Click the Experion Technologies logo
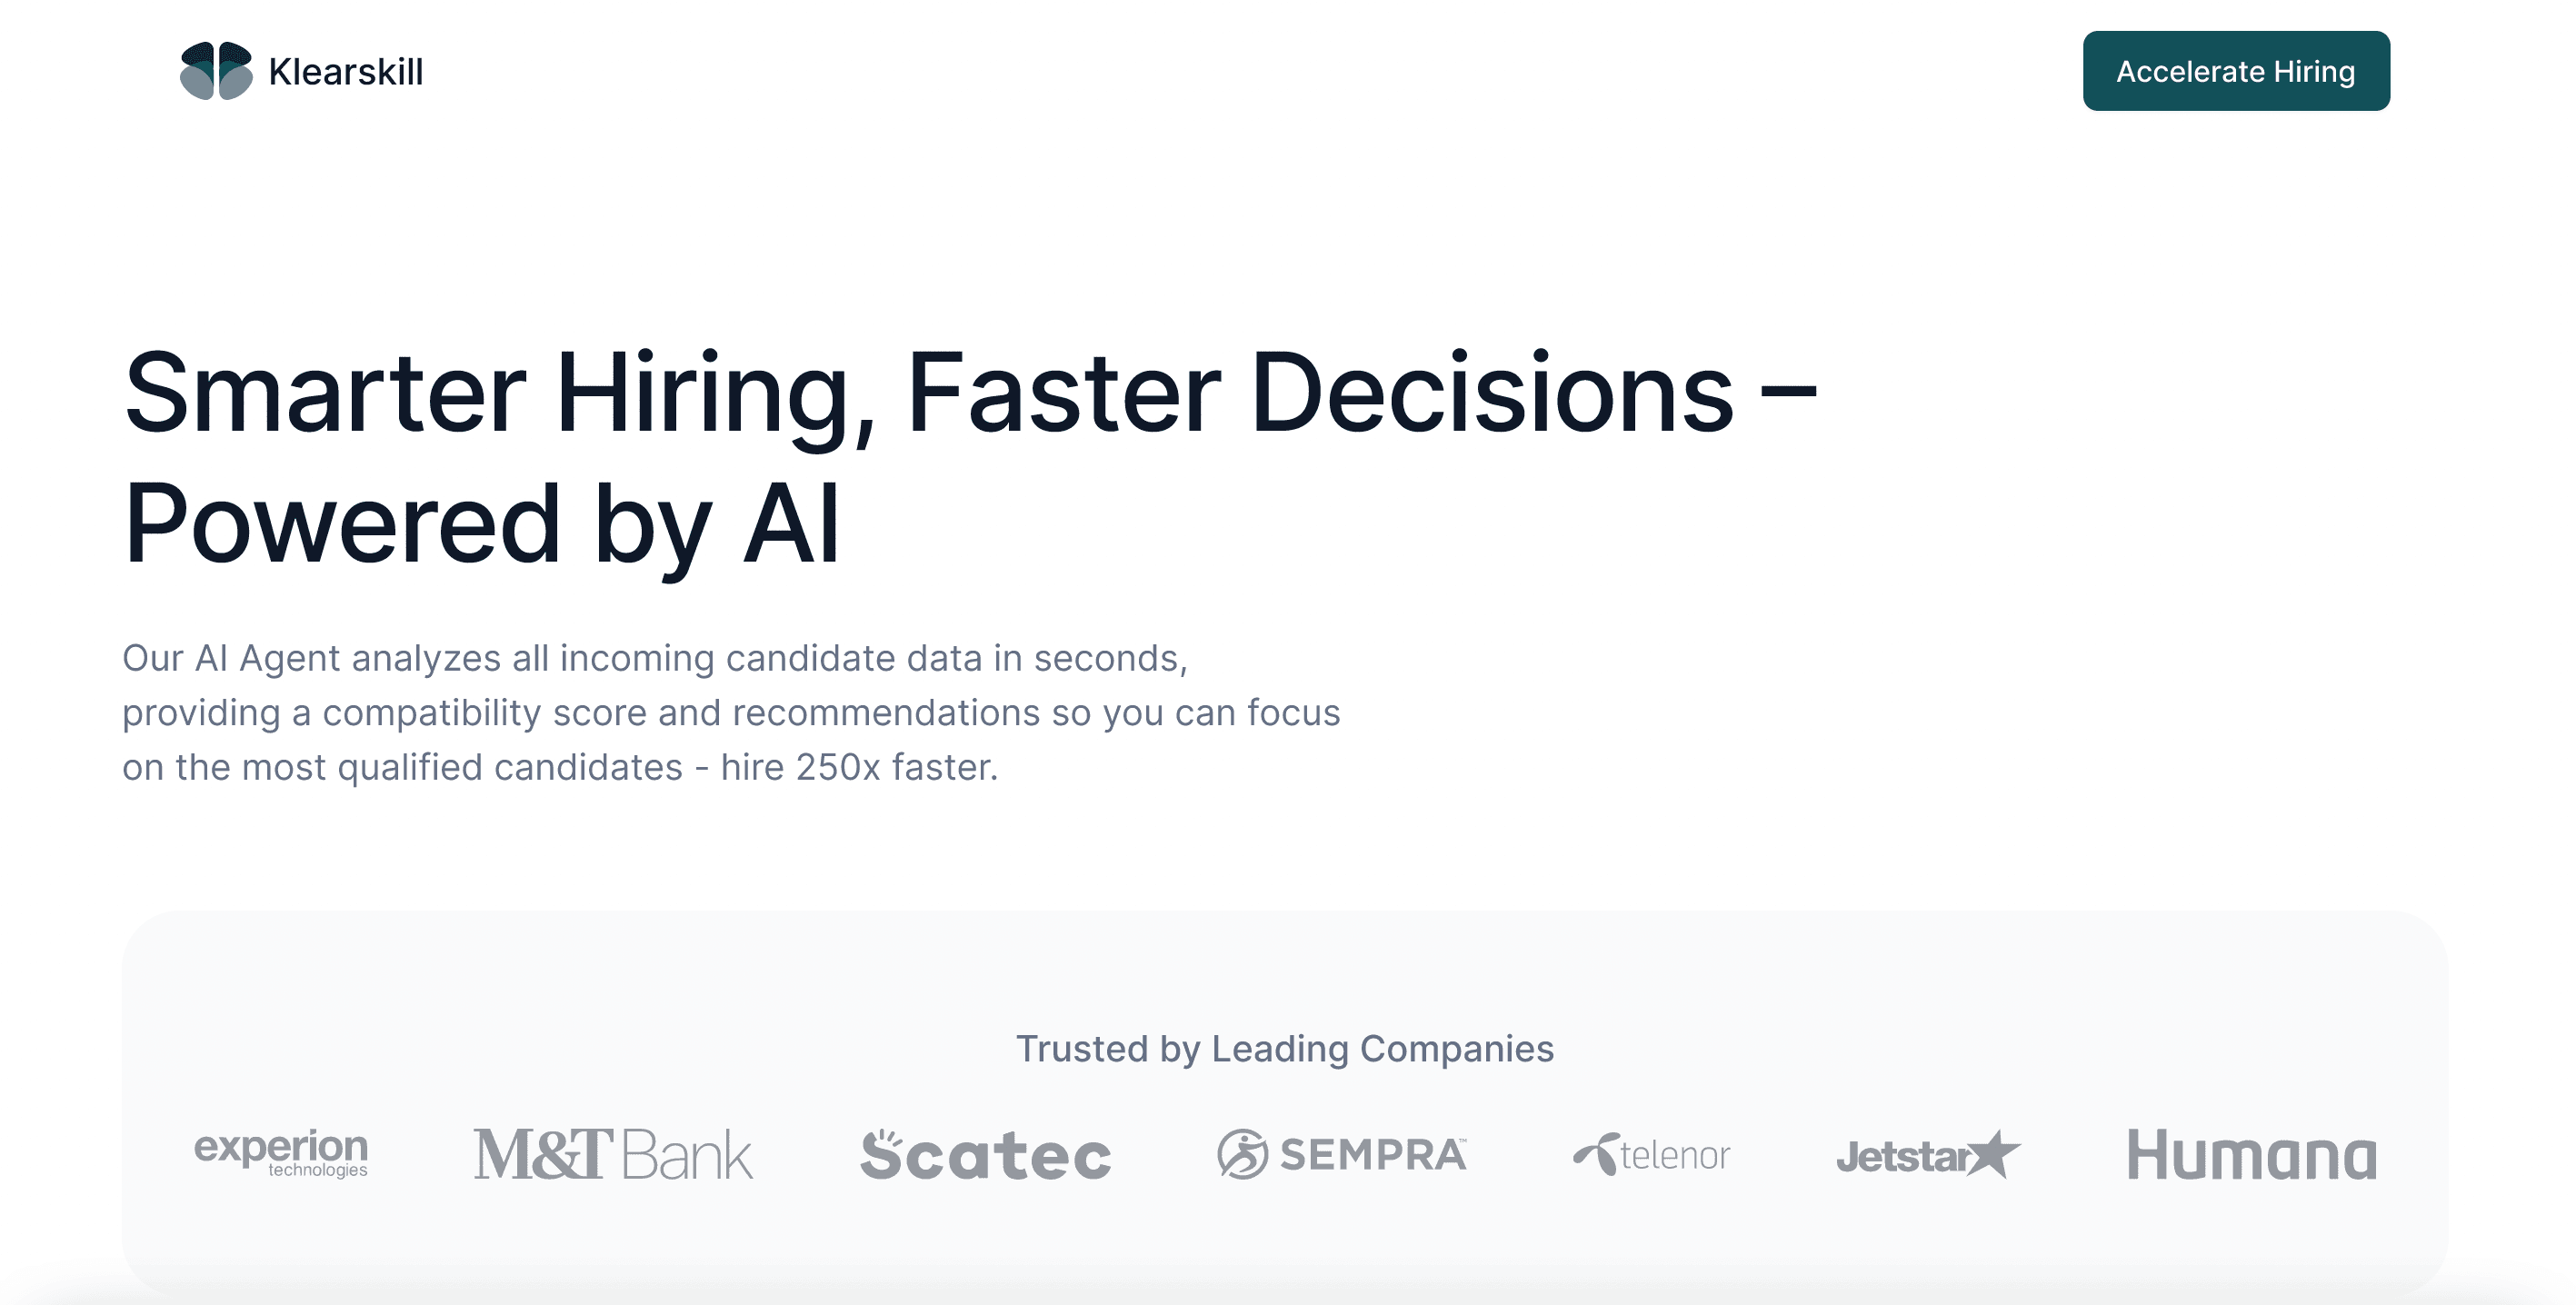The width and height of the screenshot is (2576, 1305). [x=281, y=1153]
